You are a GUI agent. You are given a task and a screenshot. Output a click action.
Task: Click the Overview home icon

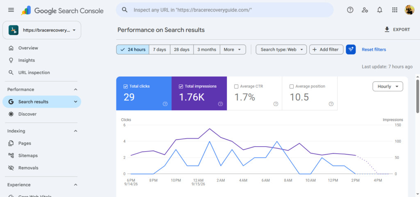click(x=11, y=48)
